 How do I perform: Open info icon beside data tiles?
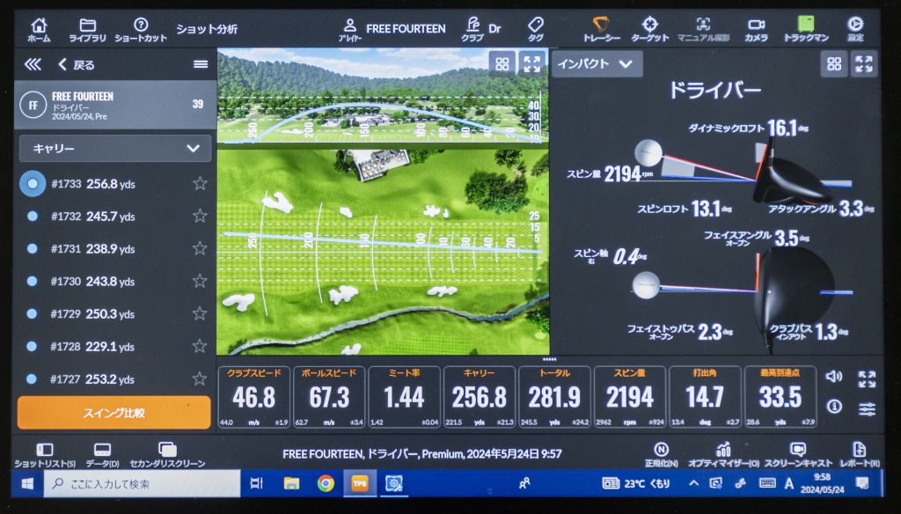click(834, 407)
